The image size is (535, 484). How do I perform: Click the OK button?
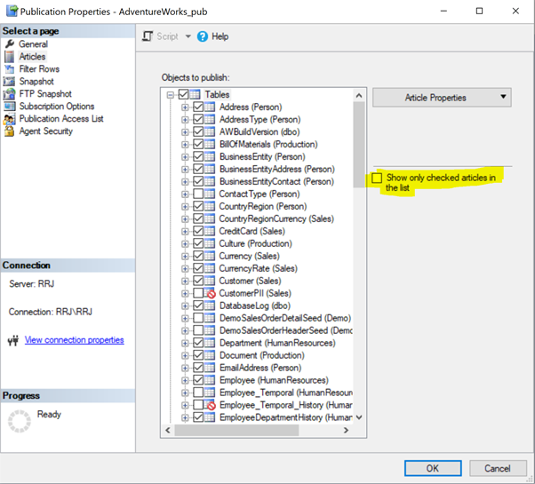pyautogui.click(x=433, y=468)
